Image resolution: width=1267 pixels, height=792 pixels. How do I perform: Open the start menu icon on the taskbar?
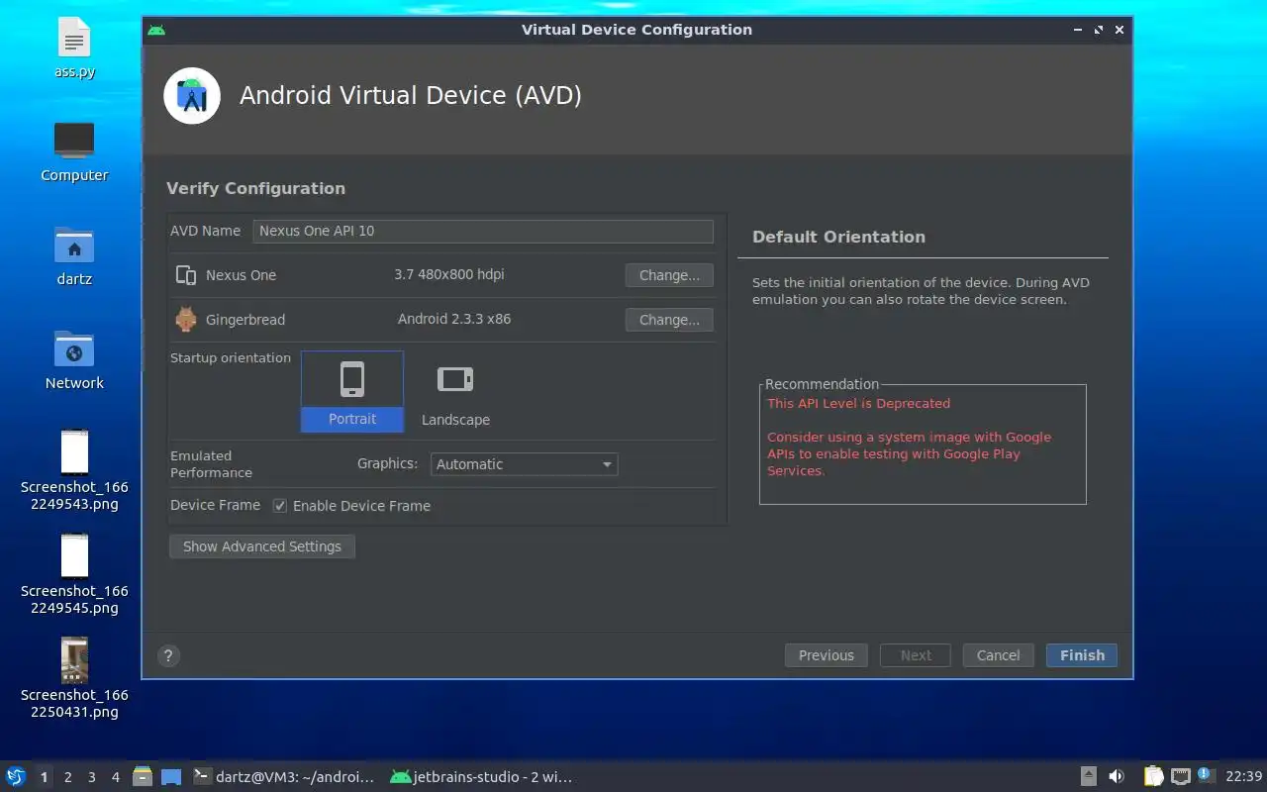16,777
